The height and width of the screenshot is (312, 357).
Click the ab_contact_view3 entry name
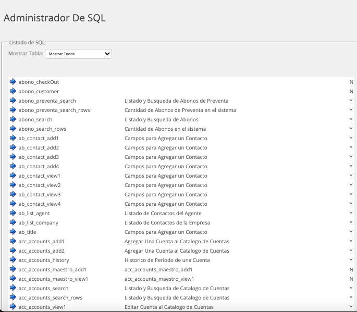(x=40, y=195)
